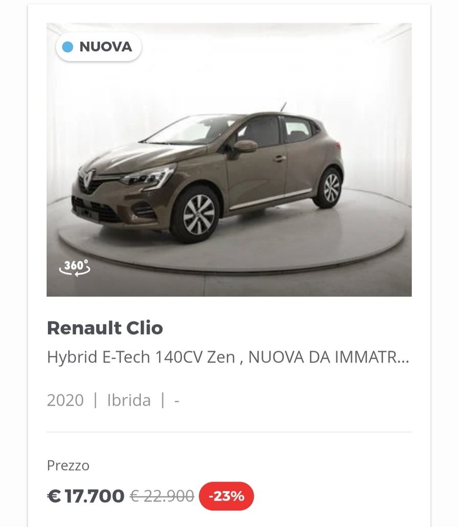This screenshot has height=527, width=458.
Task: Open the 360° view icon
Action: 75,268
